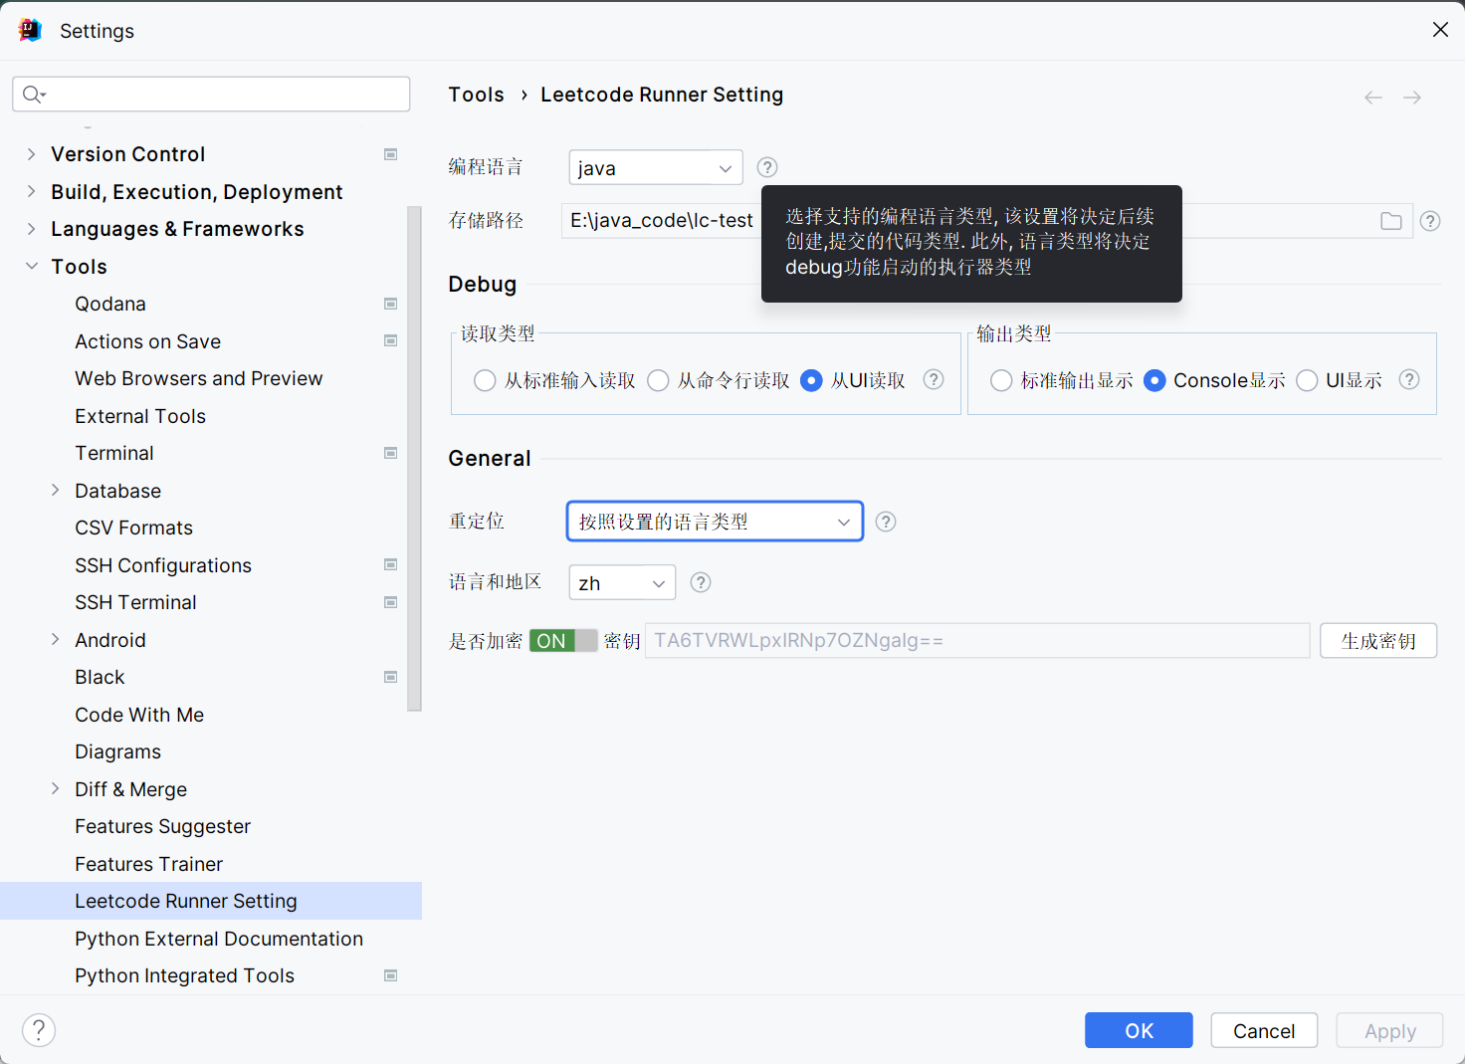The height and width of the screenshot is (1064, 1465).
Task: Expand the Android node
Action: (55, 639)
